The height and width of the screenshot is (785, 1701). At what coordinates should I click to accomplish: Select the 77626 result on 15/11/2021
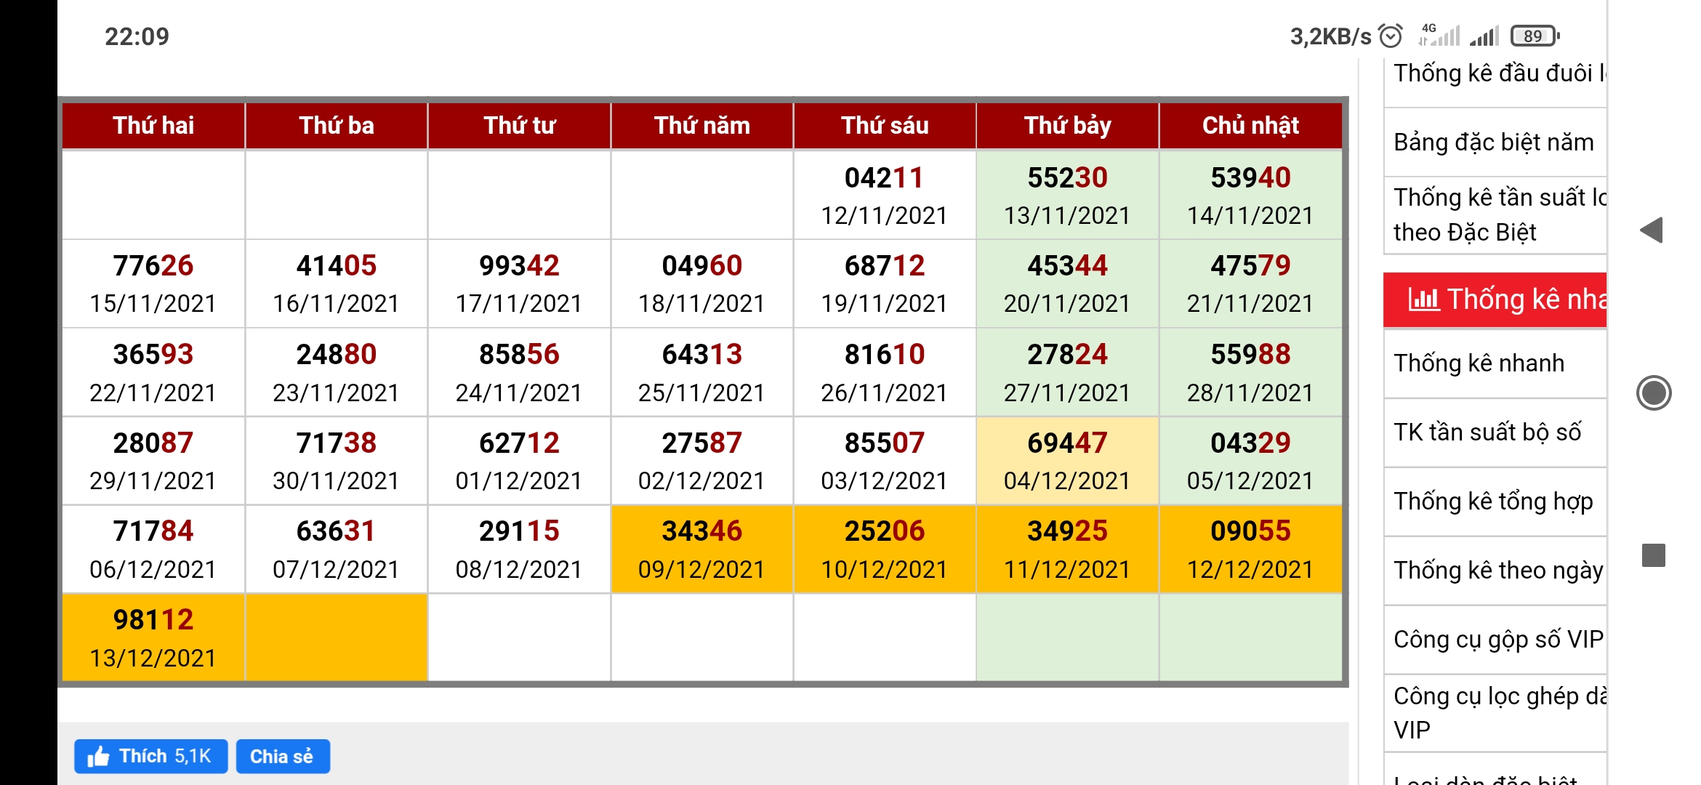click(153, 283)
